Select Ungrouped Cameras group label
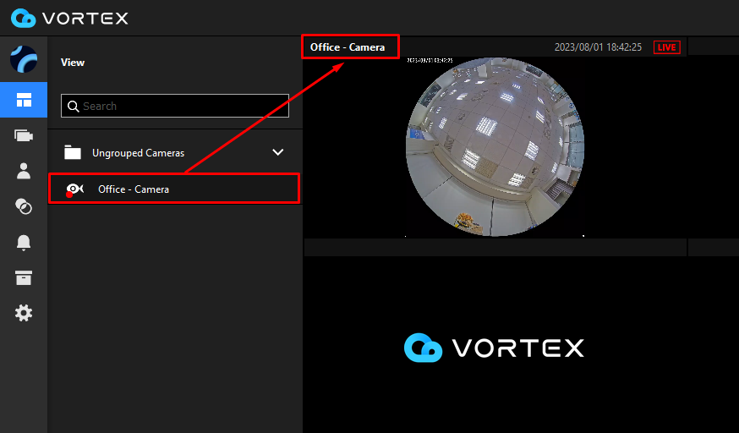The height and width of the screenshot is (433, 739). click(138, 153)
